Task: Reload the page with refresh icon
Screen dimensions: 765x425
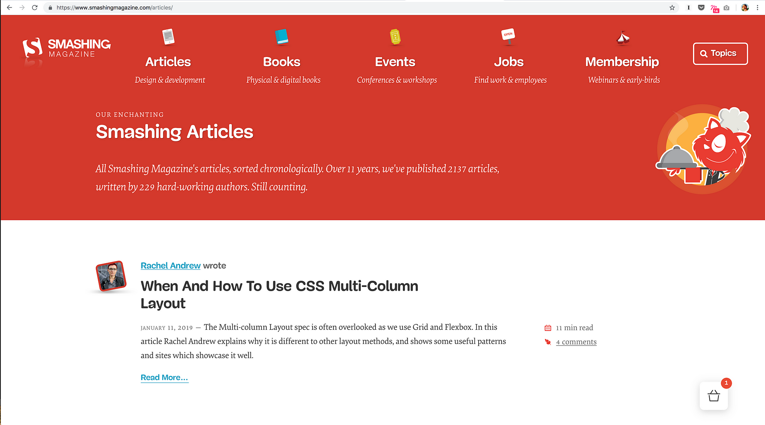Action: coord(35,7)
